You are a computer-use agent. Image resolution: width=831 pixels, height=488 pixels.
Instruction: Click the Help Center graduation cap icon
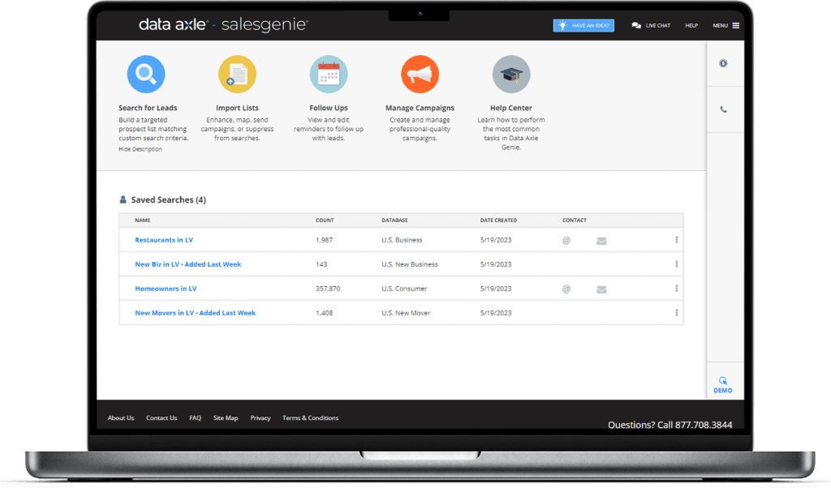511,75
